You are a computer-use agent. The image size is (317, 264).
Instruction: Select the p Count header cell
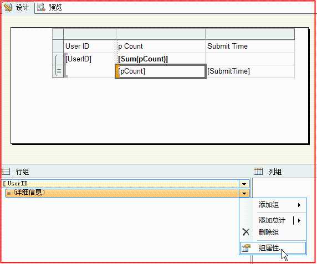(x=161, y=46)
